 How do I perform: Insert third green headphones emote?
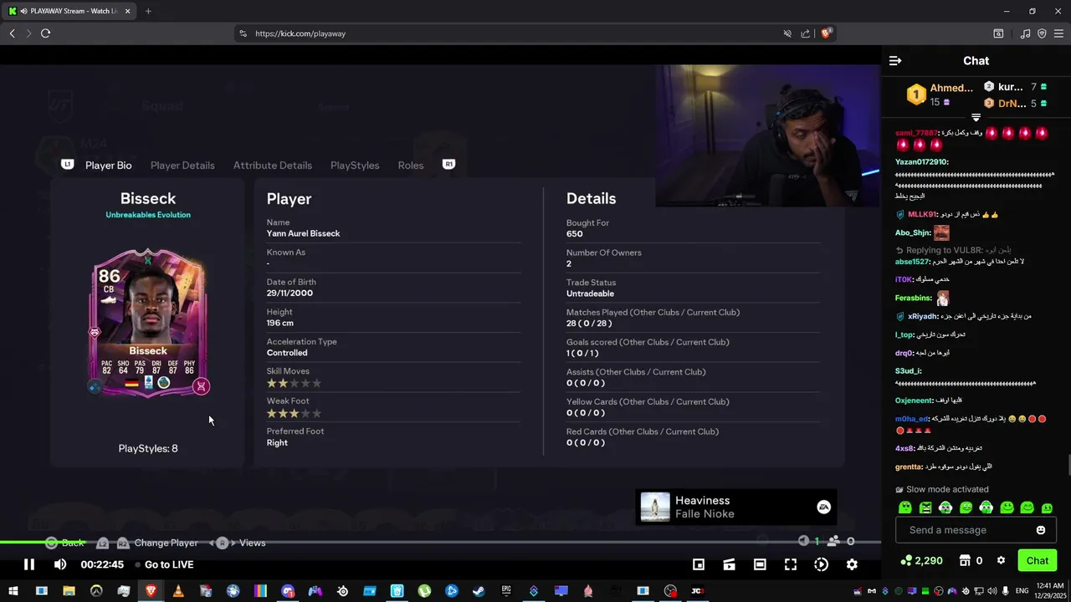tap(945, 508)
